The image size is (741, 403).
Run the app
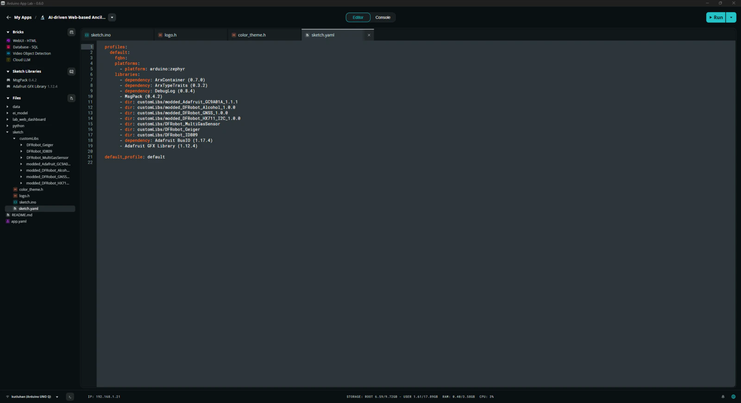click(x=716, y=18)
